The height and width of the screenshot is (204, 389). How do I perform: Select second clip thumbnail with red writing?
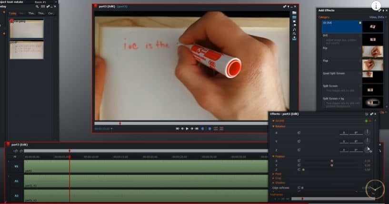coord(27,50)
